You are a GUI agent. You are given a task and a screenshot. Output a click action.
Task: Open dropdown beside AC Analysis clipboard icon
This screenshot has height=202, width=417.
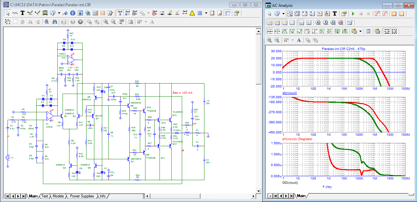361,31
